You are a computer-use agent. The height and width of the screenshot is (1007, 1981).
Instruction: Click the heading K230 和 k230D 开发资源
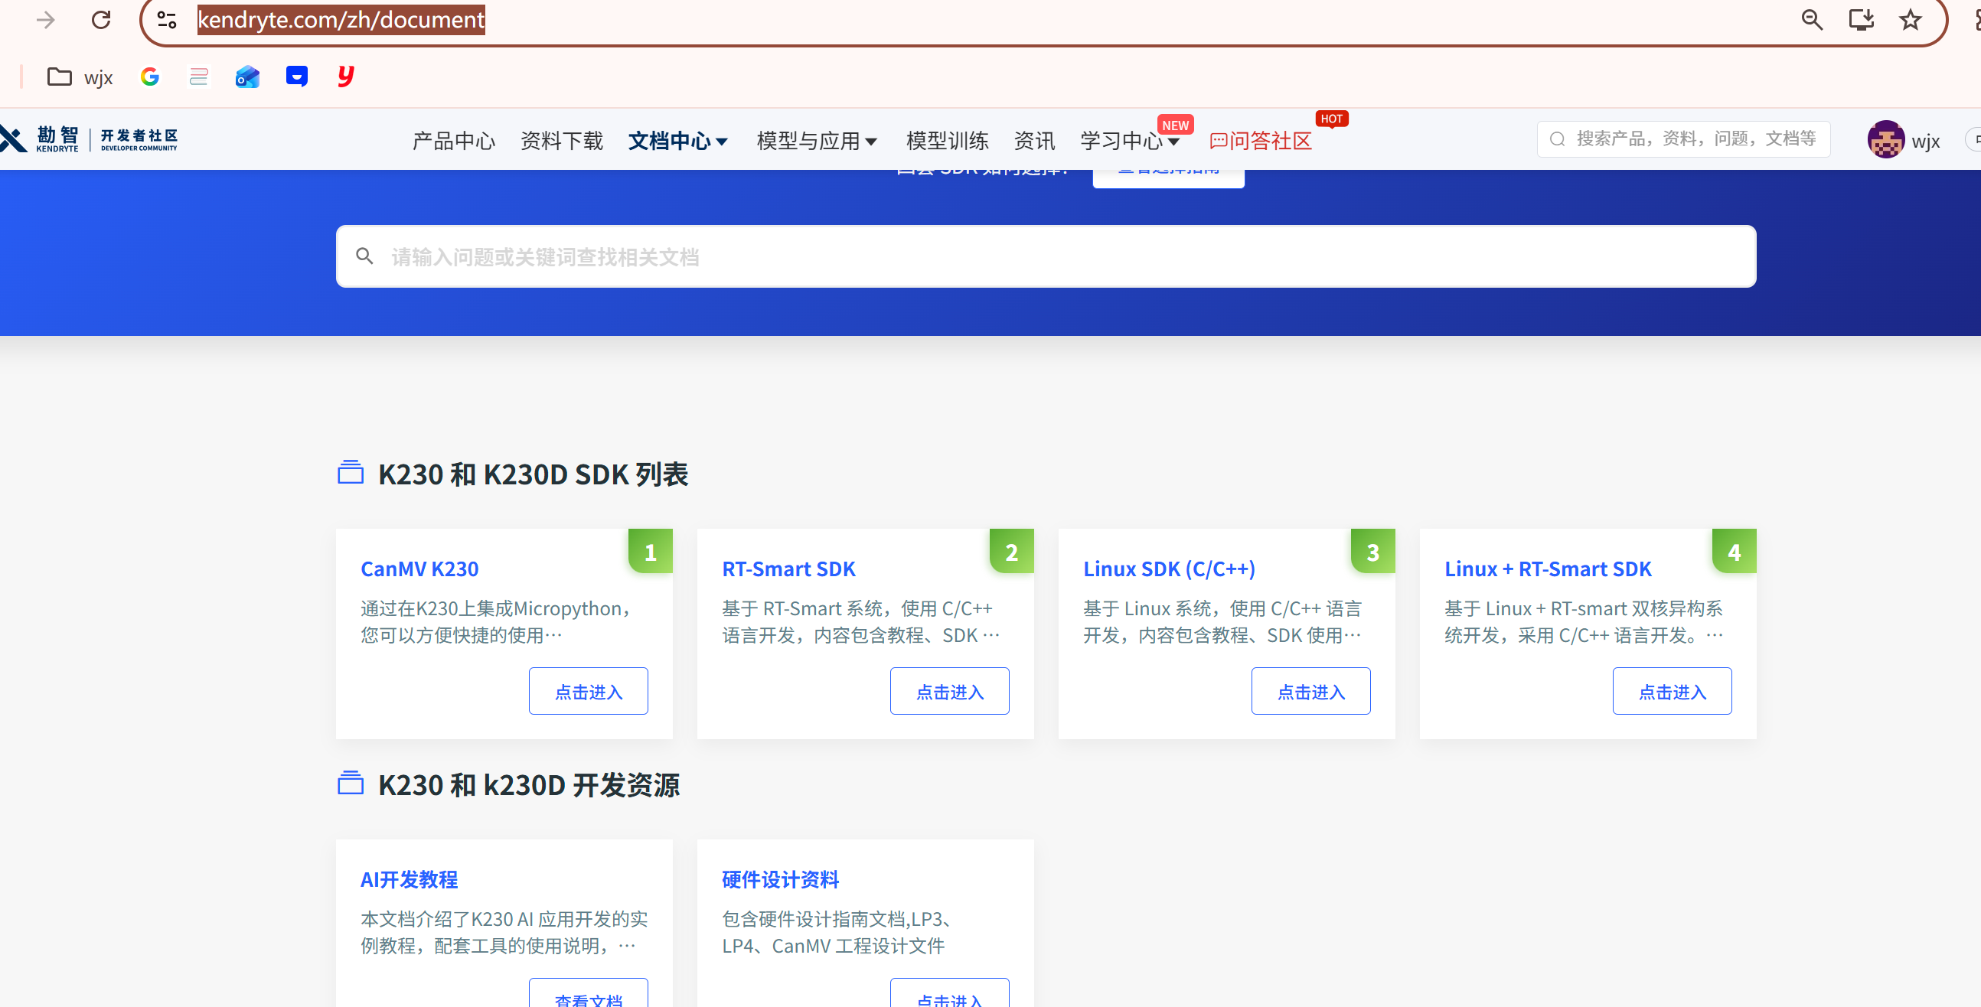pos(529,785)
